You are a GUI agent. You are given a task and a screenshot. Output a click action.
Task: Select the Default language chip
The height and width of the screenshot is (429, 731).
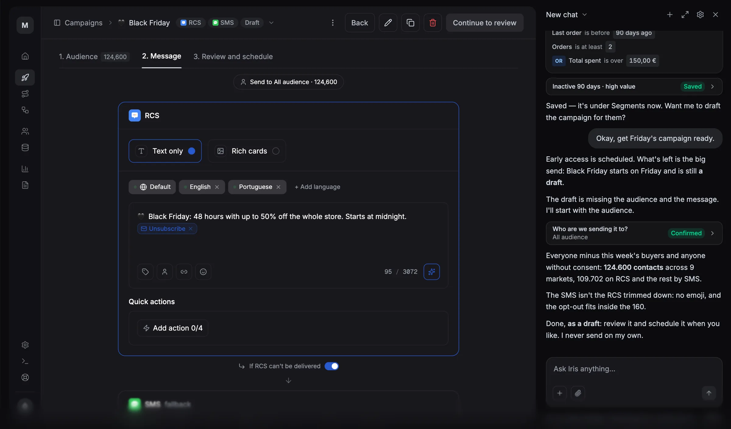152,187
